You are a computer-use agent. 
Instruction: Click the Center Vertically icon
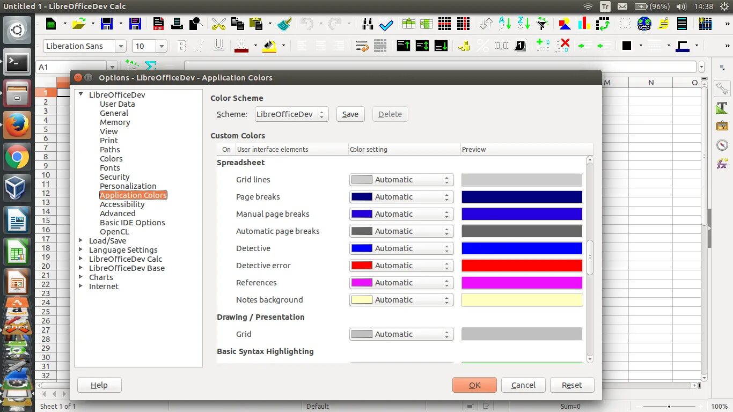tap(422, 46)
